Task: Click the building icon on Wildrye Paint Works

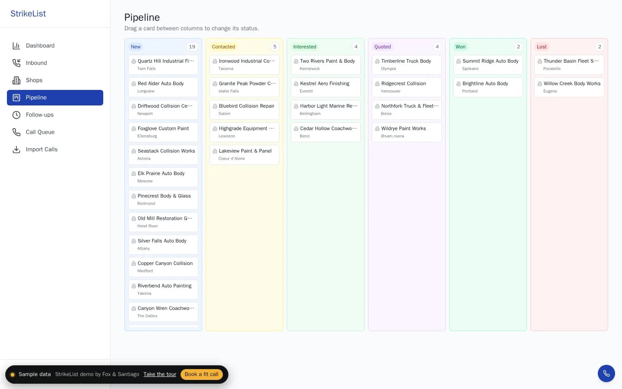Action: tap(377, 129)
